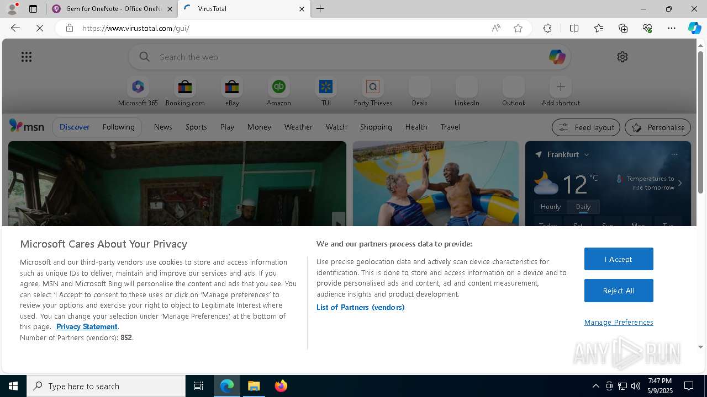Open the Microsoft 365 shortcut
Screen dimensions: 707x397
(x=138, y=92)
